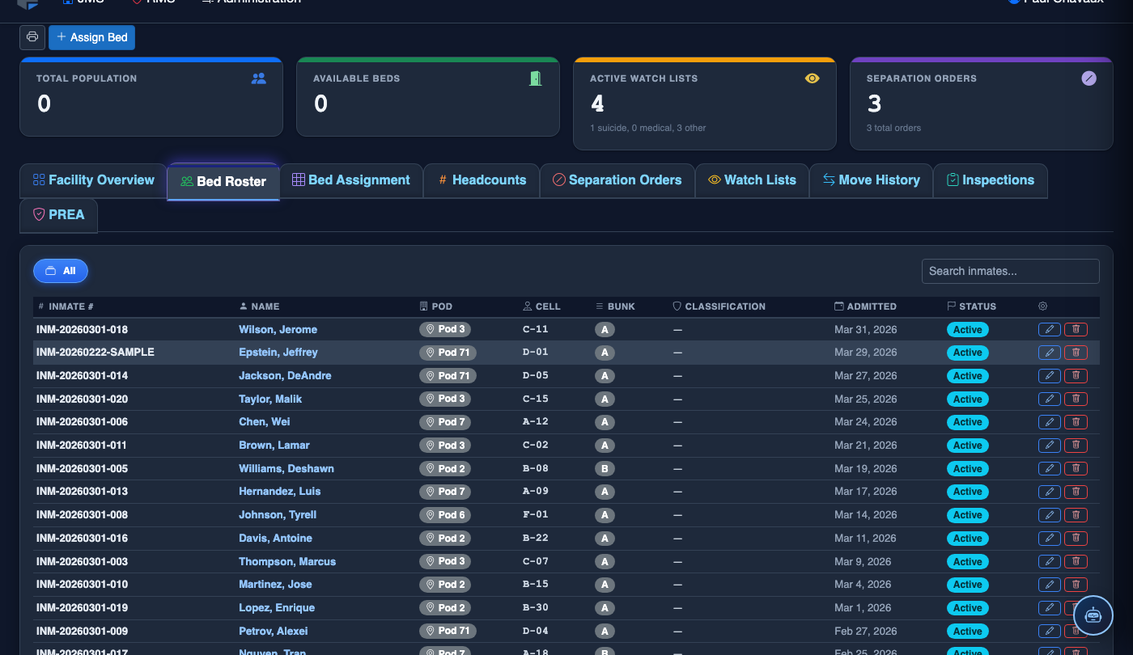Click edit pencil for Wilson, Jerome row
The image size is (1133, 655).
point(1049,329)
